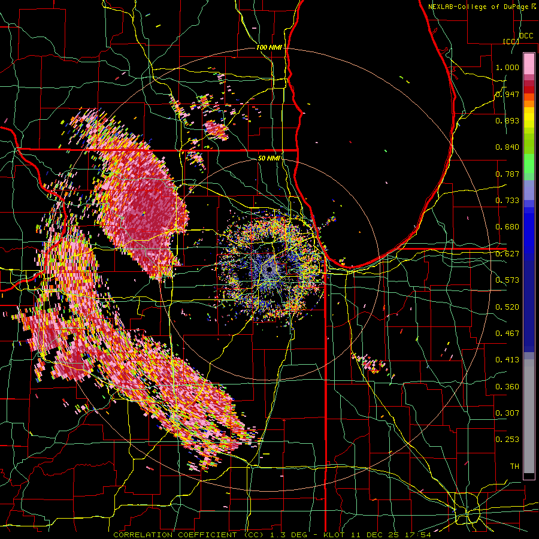Click the KLOT radar site center dot
The width and height of the screenshot is (539, 539).
269,269
